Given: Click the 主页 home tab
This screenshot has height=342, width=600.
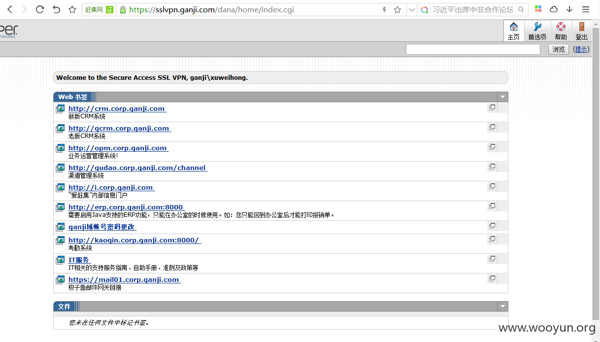Looking at the screenshot, I should (x=513, y=31).
